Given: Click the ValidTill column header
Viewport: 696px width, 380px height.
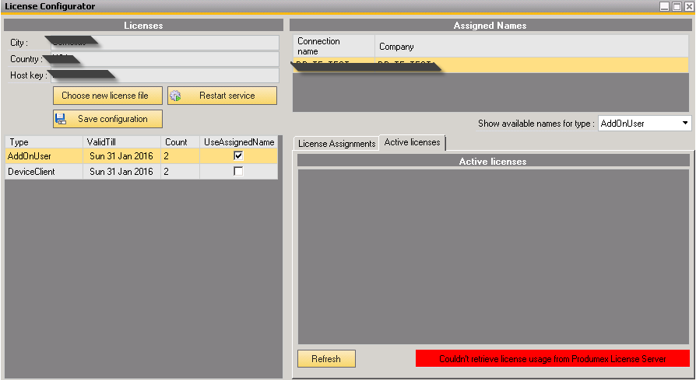Looking at the screenshot, I should click(x=121, y=141).
